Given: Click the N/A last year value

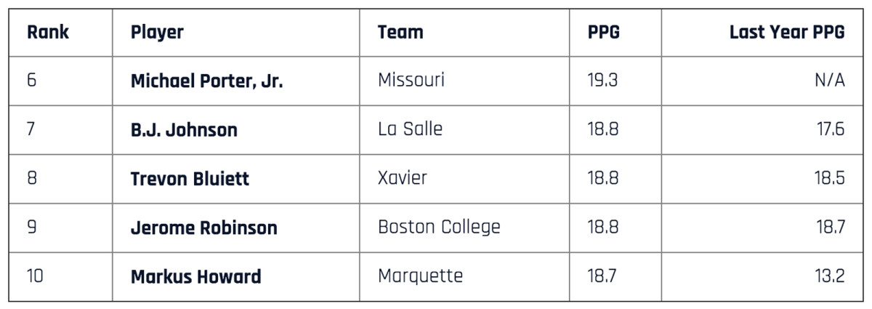Looking at the screenshot, I should coord(829,80).
